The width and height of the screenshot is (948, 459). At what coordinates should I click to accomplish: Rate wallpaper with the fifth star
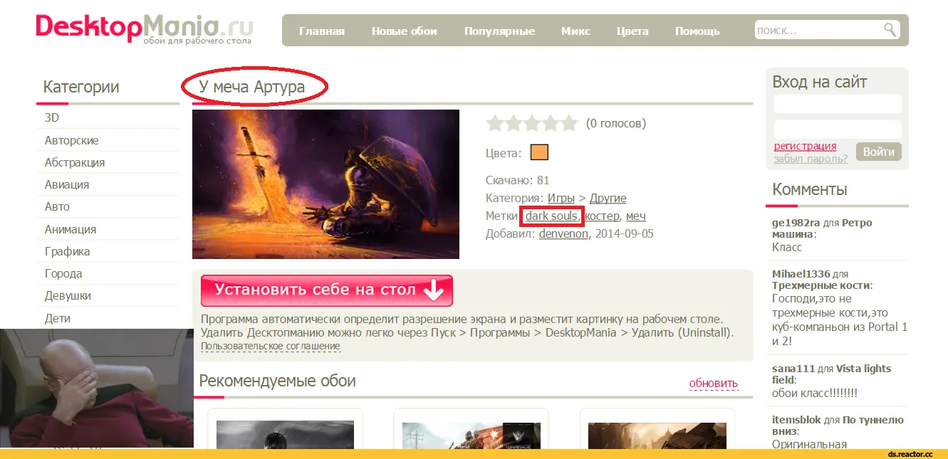pos(569,124)
